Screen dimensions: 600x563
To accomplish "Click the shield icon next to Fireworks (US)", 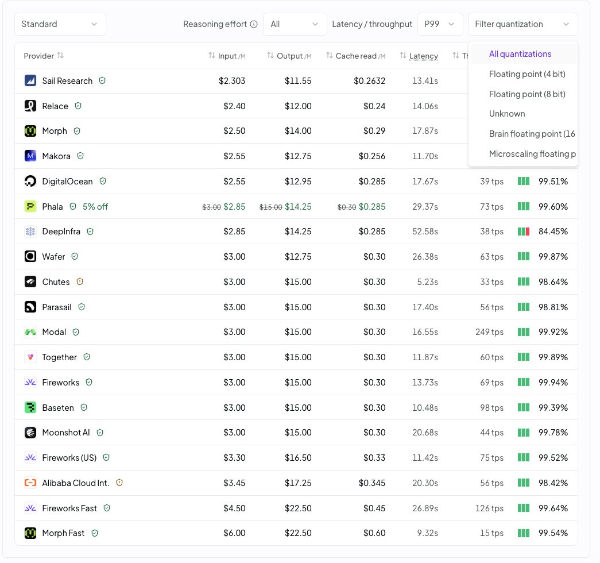I will [x=106, y=458].
